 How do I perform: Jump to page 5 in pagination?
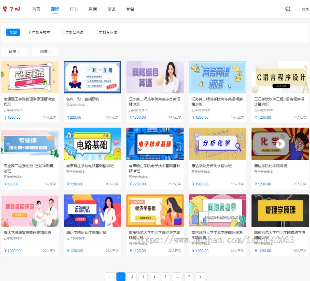click(x=165, y=277)
